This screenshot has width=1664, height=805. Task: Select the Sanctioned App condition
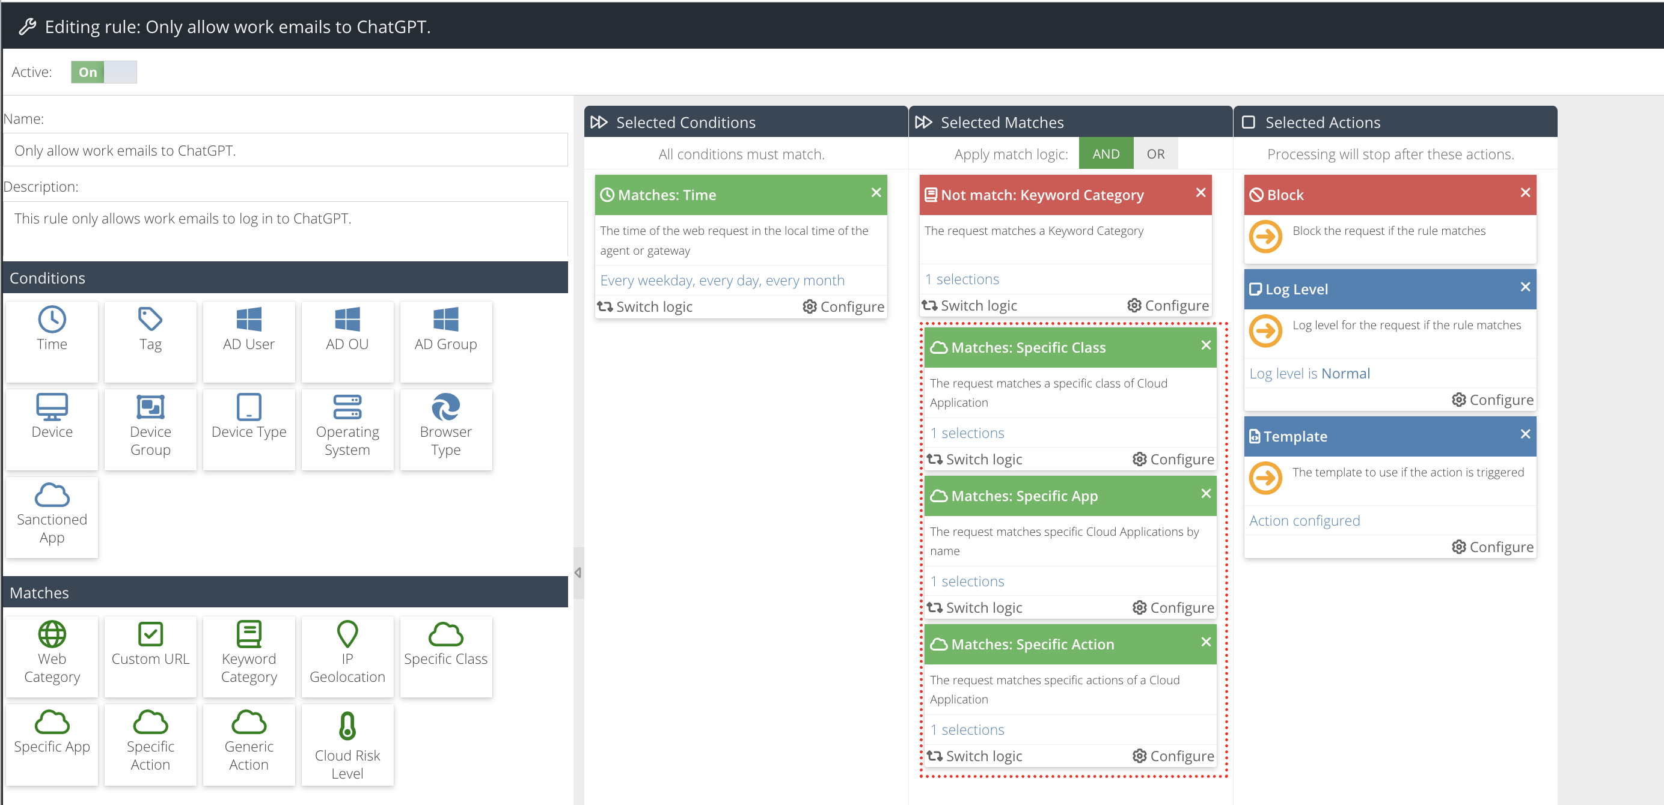[x=52, y=517]
